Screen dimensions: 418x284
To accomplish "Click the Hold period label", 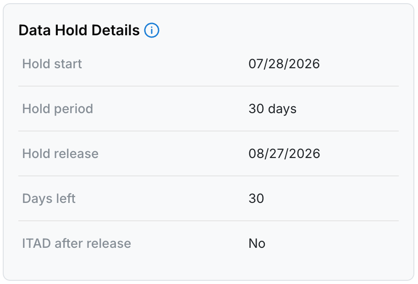I will (58, 109).
